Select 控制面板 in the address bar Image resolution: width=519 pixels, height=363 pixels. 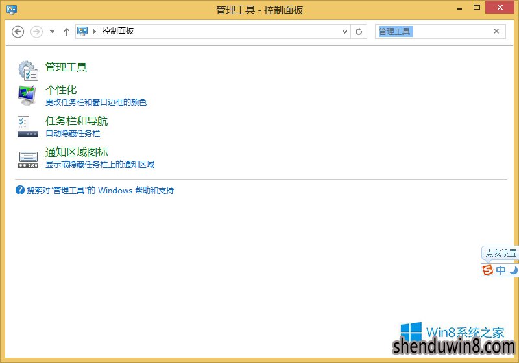click(x=118, y=31)
